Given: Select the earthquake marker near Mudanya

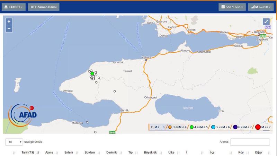Looking at the screenshot, I should point(87,122).
